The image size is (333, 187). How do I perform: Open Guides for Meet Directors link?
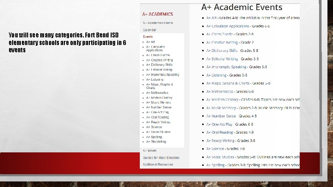161,158
